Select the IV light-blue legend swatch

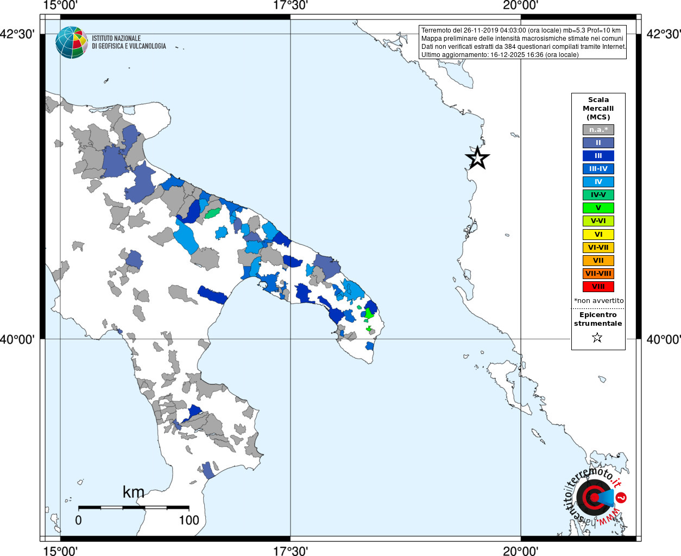598,182
